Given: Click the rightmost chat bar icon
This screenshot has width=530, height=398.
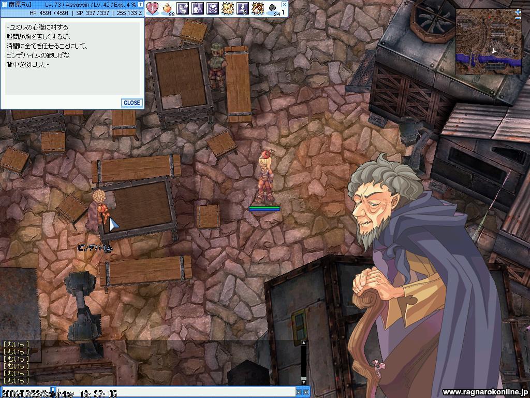Looking at the screenshot, I should (306, 392).
